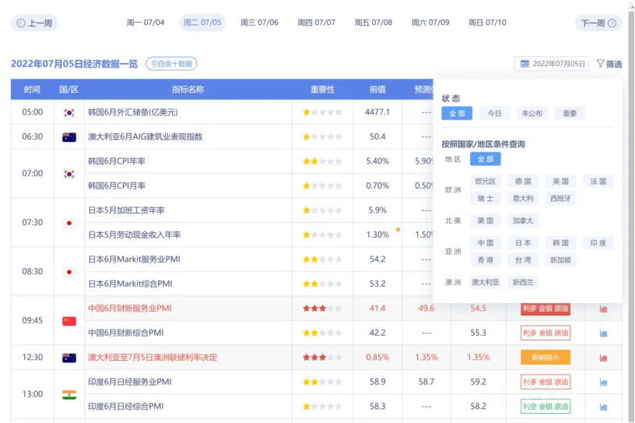Go to next week with 下一周 button
This screenshot has width=635, height=423.
pyautogui.click(x=598, y=23)
